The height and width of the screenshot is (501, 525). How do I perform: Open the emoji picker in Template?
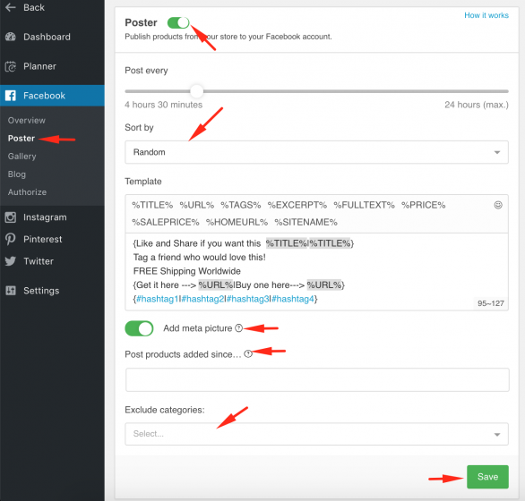(498, 205)
